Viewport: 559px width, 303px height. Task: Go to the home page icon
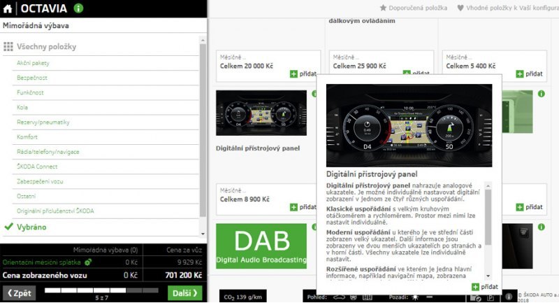[8, 8]
